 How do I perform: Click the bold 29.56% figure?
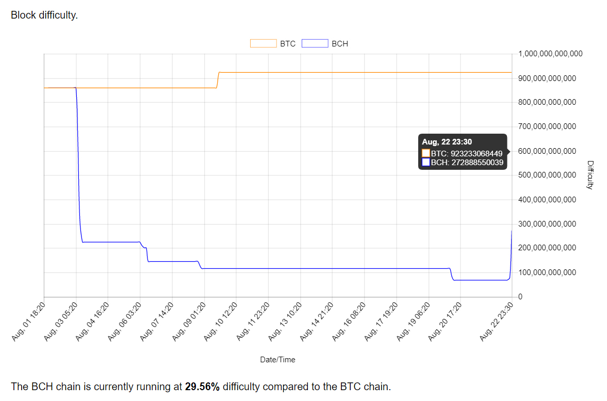[202, 387]
